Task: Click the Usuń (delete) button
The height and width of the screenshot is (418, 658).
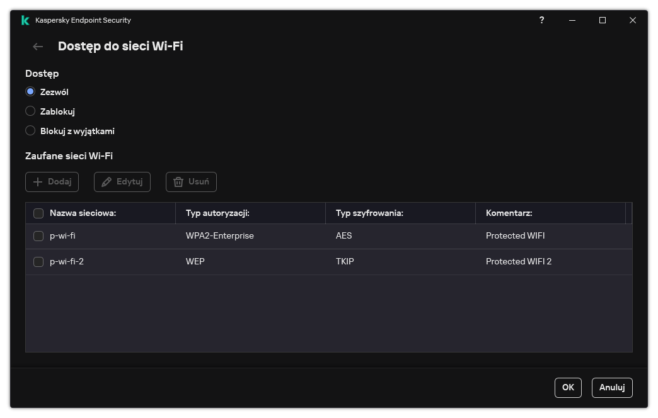Action: point(191,182)
